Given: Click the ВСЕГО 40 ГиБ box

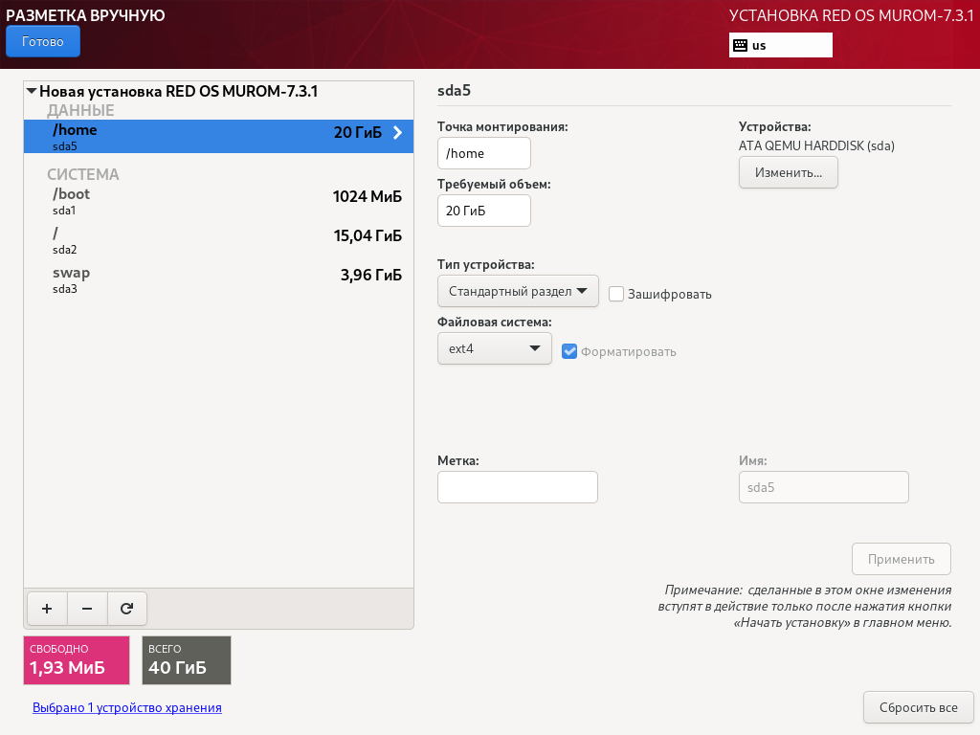Looking at the screenshot, I should coord(187,660).
